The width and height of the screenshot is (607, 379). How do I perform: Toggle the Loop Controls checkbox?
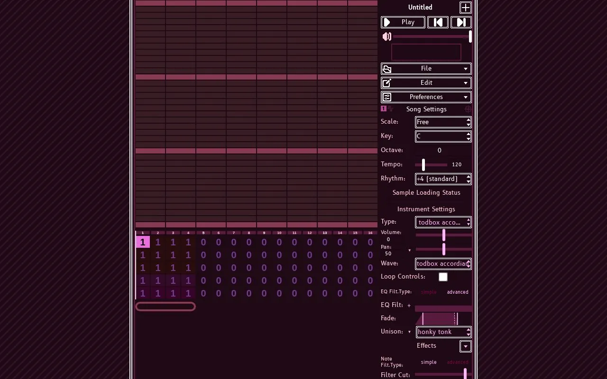443,277
